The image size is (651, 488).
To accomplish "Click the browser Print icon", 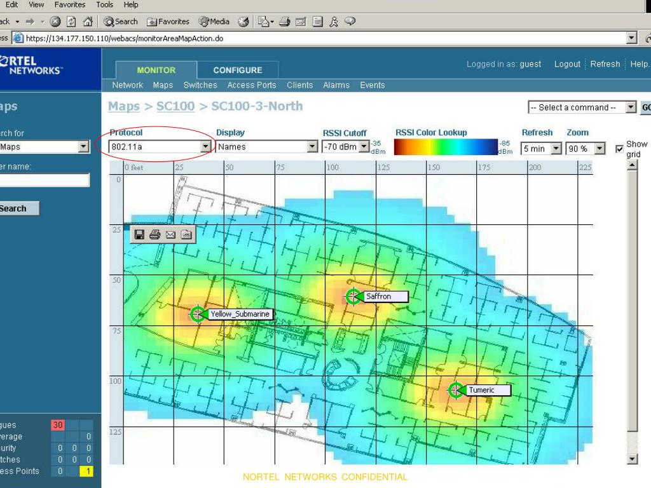I will click(285, 22).
